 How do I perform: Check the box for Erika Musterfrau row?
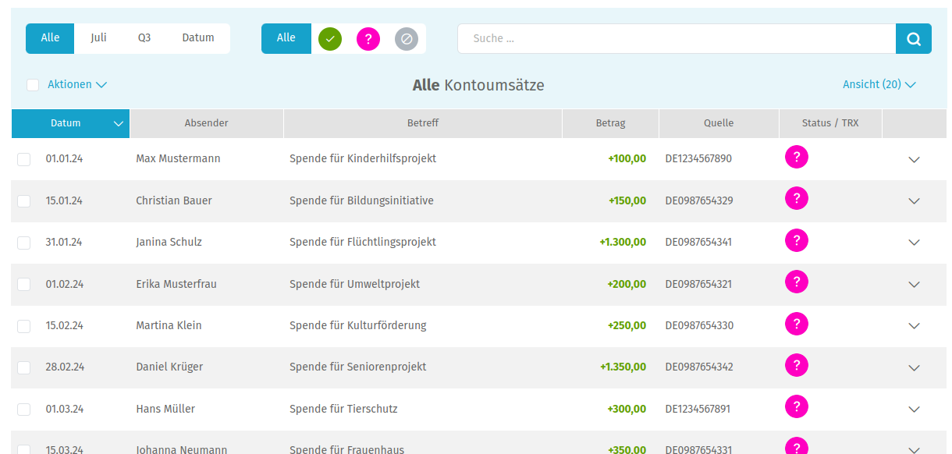click(x=24, y=284)
